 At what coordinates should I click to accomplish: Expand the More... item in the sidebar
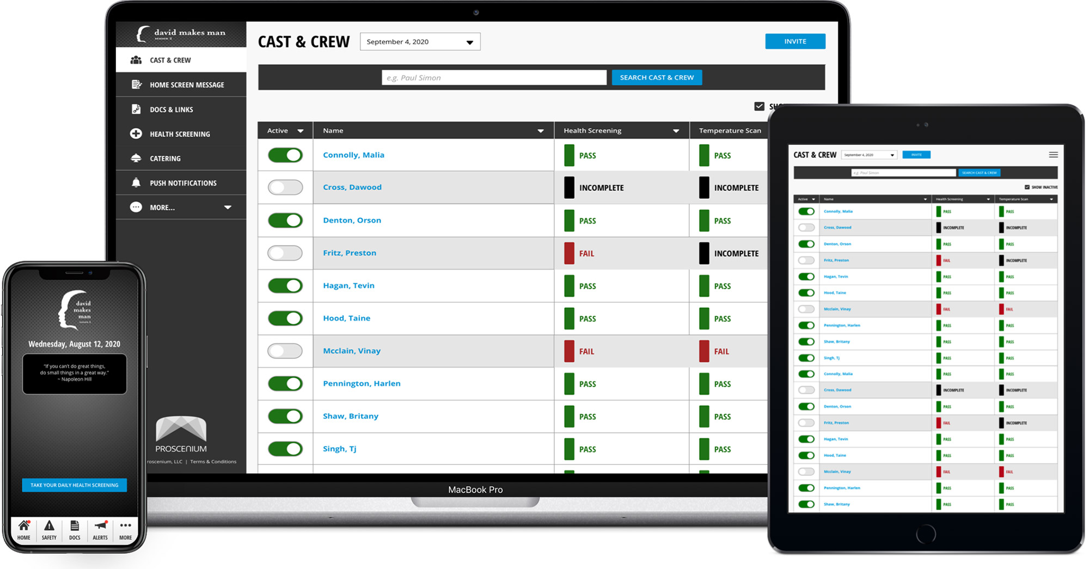coord(228,207)
